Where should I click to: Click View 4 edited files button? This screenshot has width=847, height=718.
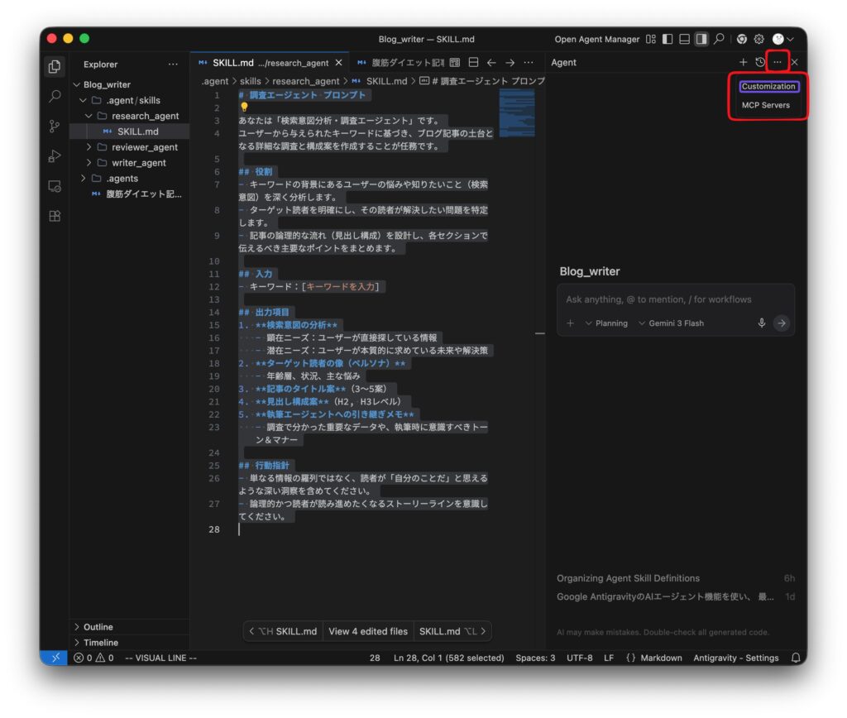368,631
